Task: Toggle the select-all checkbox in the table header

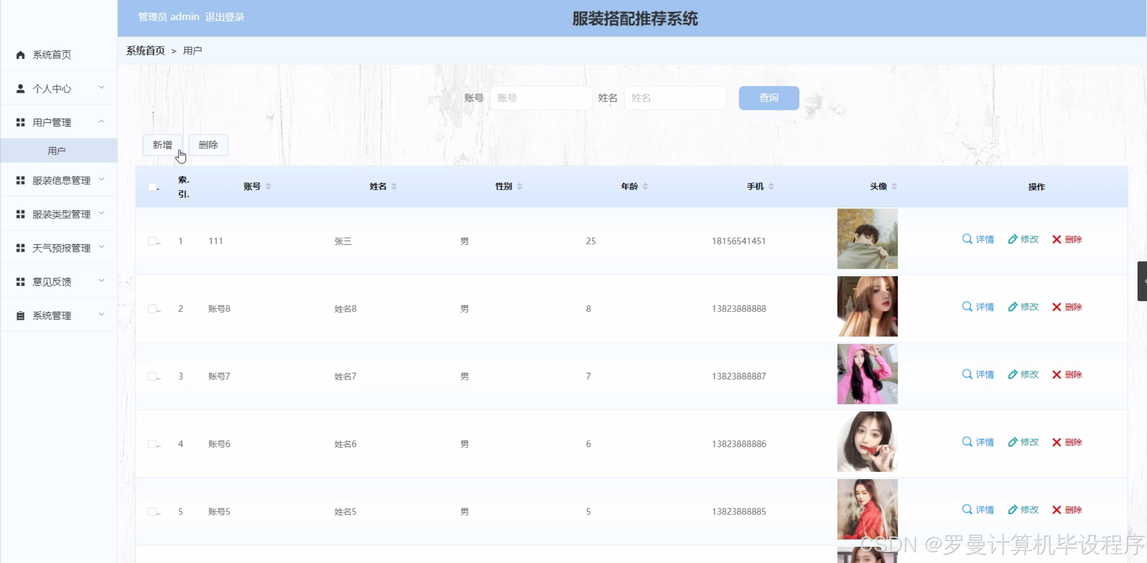Action: pyautogui.click(x=152, y=186)
